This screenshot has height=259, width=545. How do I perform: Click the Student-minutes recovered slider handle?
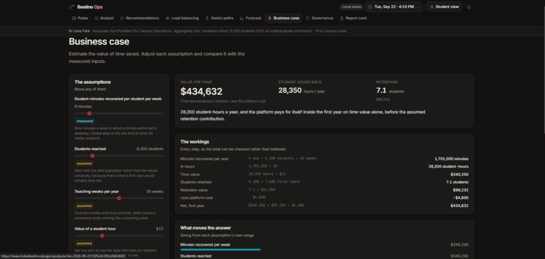tap(89, 114)
